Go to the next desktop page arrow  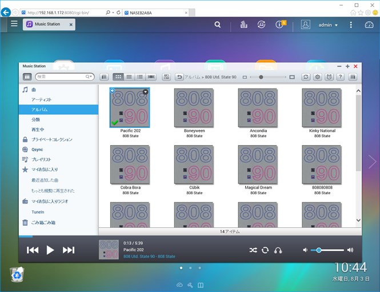[x=372, y=162]
